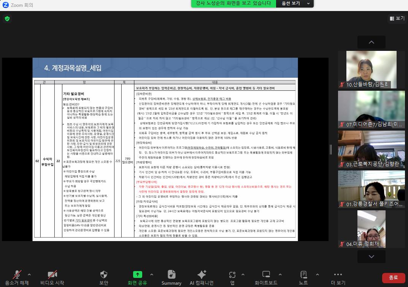The height and width of the screenshot is (287, 408).
Task: Open the Apps (앱) icon
Action: pyautogui.click(x=232, y=274)
